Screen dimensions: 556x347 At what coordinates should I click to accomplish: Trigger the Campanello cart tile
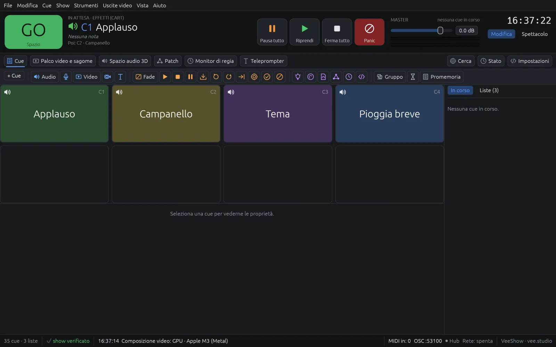166,114
